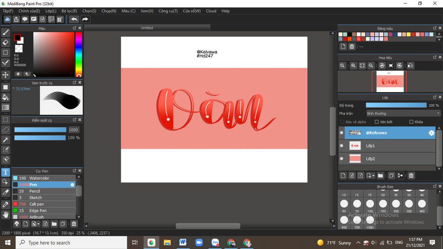Select the Fill shape tool
The width and height of the screenshot is (443, 249).
[x=5, y=87]
